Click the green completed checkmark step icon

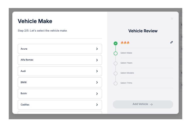tap(115, 43)
